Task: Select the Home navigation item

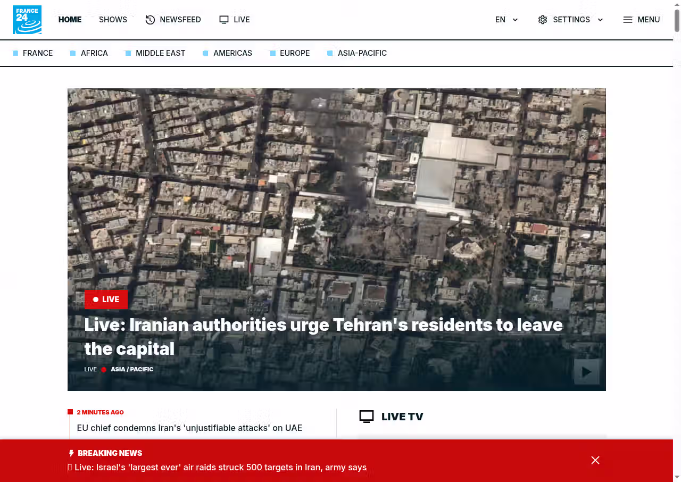Action: [70, 20]
